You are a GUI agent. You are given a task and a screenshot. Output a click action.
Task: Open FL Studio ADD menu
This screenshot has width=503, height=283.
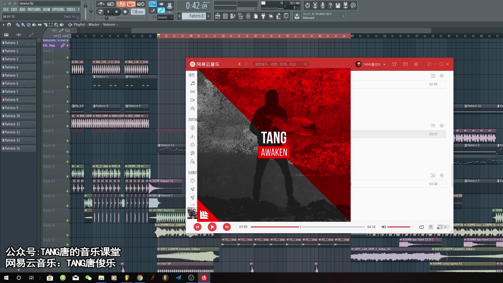tap(22, 9)
